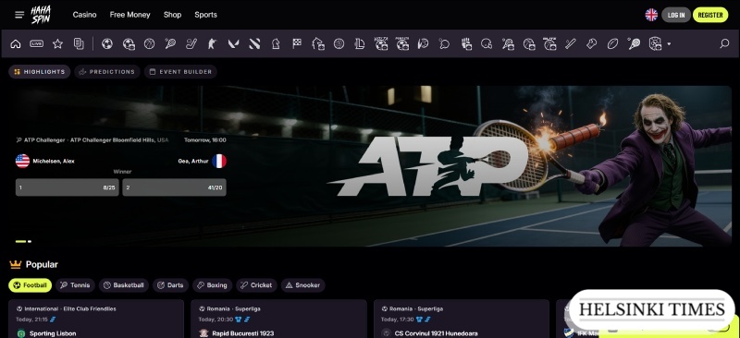Select the checkered racing flag icon
This screenshot has width=740, height=338.
coord(297,43)
